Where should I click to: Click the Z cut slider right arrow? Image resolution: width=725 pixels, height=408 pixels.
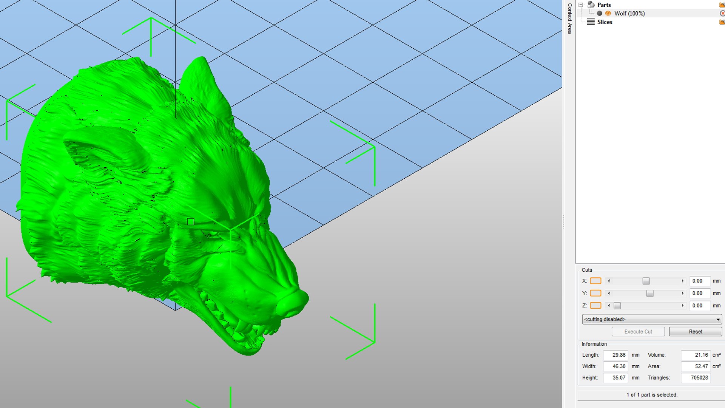[x=682, y=306]
